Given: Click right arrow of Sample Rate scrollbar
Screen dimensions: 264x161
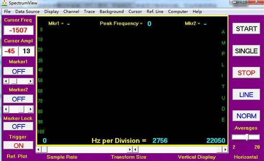Looking at the screenshot, I should (130, 150).
